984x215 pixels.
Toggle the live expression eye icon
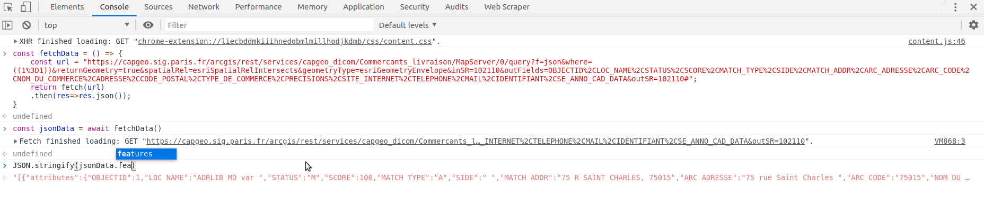coord(148,25)
